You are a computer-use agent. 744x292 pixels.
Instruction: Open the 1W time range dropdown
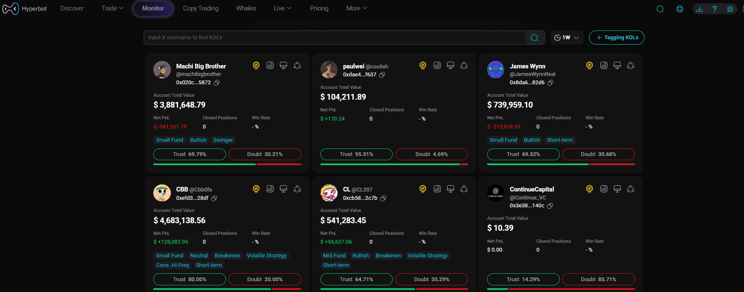566,38
